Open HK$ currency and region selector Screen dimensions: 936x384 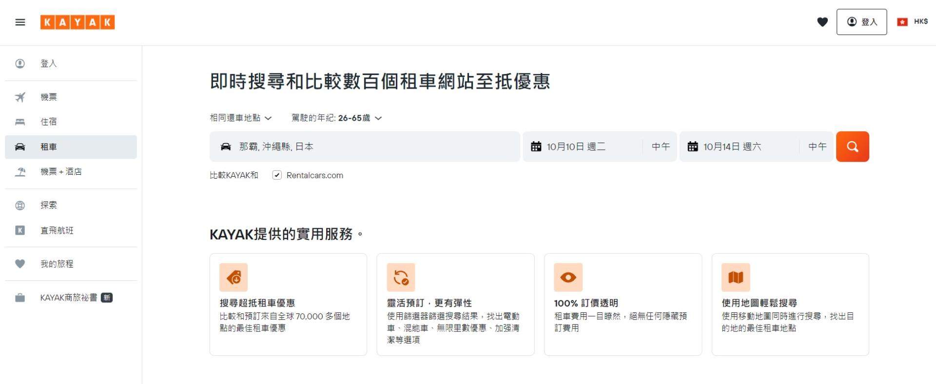click(x=913, y=22)
